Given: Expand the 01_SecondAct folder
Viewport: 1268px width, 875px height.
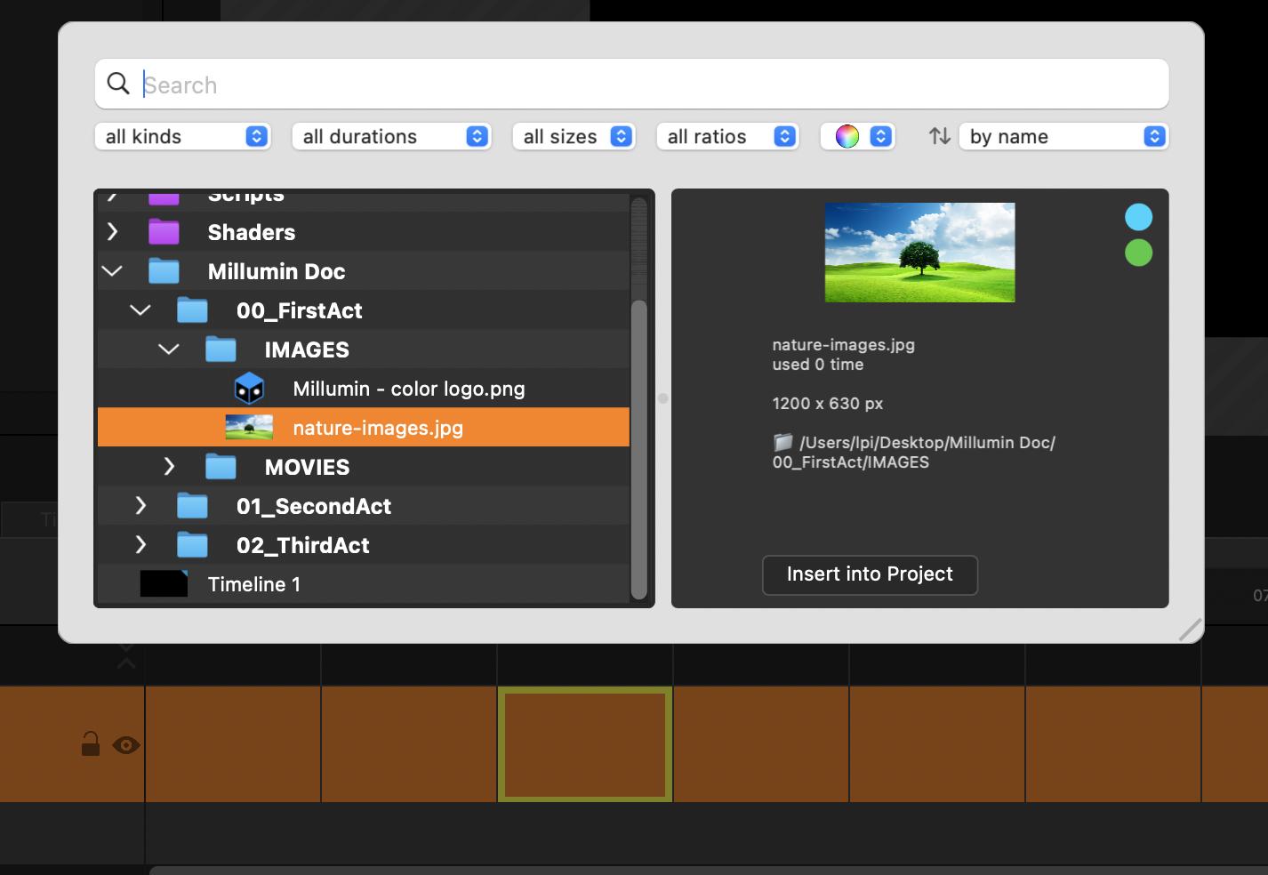Looking at the screenshot, I should click(x=140, y=506).
